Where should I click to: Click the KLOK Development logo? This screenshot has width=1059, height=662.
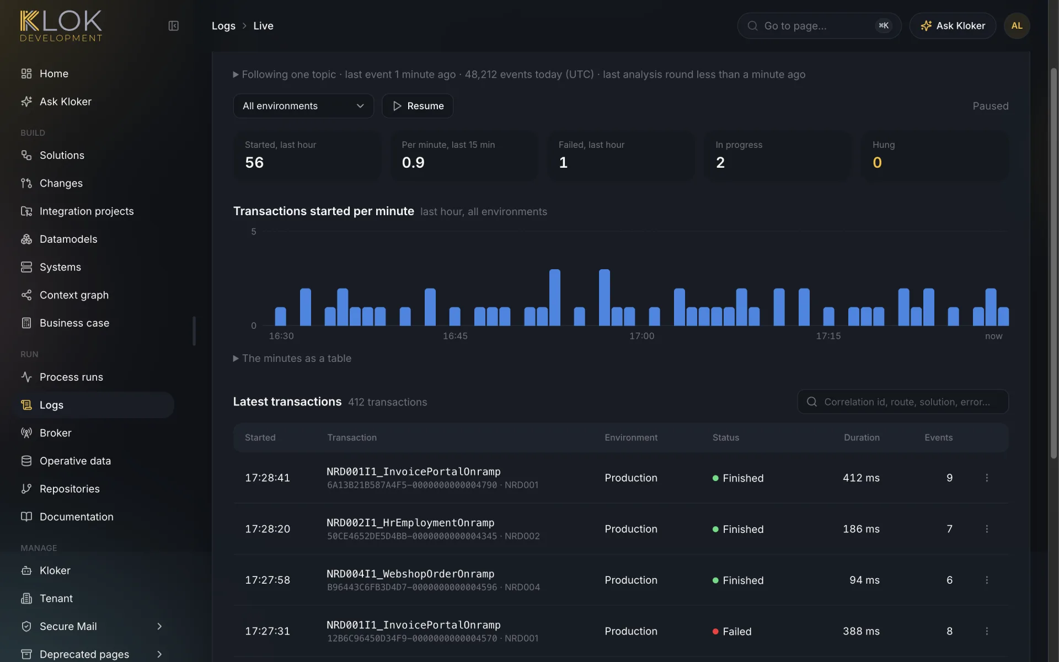[61, 26]
